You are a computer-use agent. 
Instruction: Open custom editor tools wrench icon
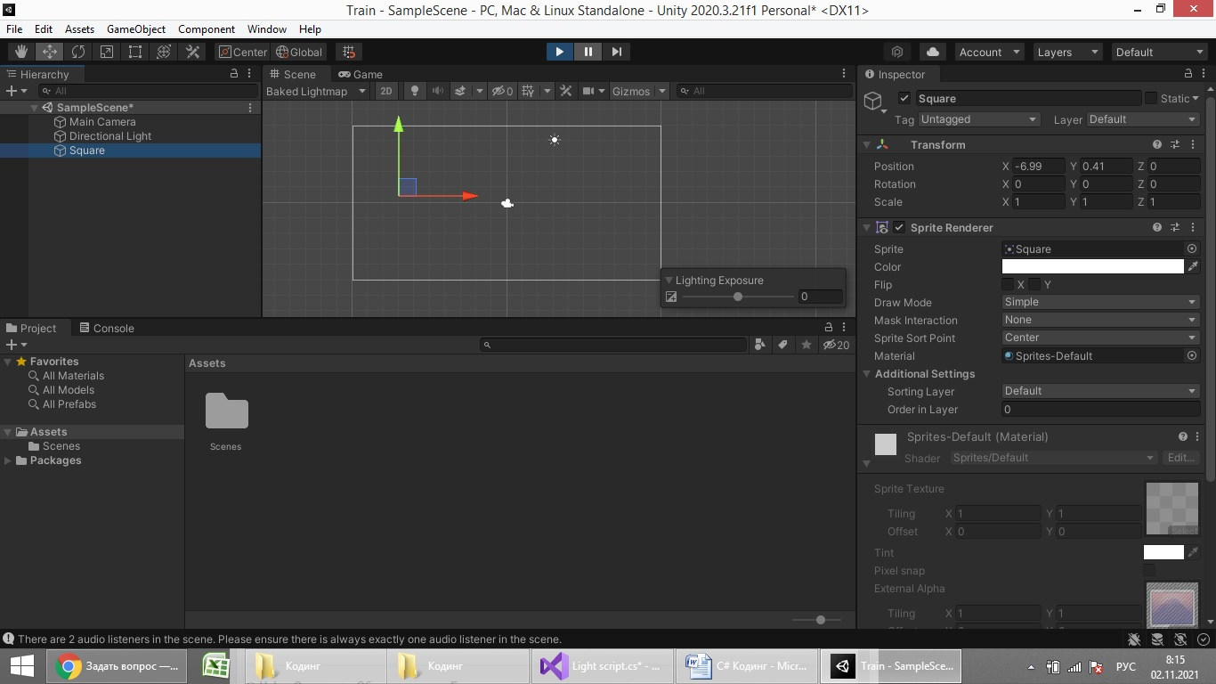coord(192,52)
